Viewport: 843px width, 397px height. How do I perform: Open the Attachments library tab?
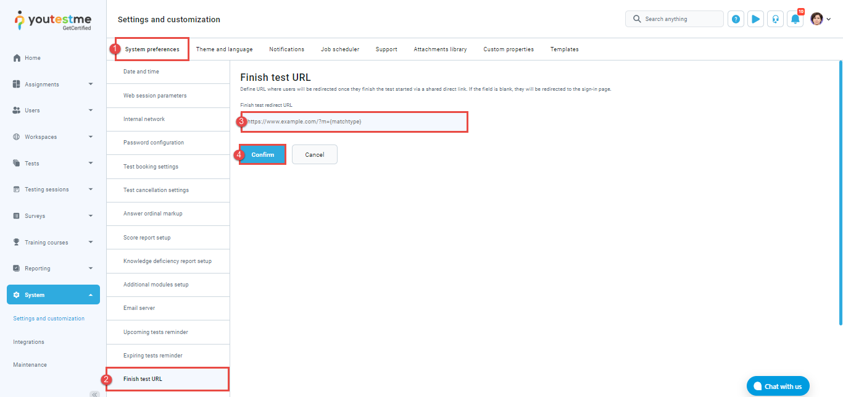440,49
